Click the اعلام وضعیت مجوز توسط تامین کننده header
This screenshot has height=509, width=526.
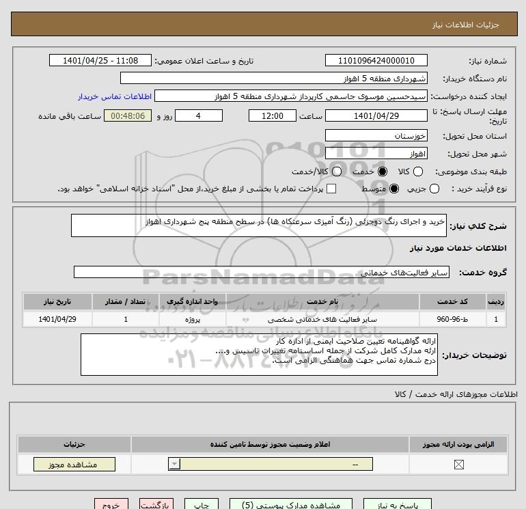coord(270,444)
